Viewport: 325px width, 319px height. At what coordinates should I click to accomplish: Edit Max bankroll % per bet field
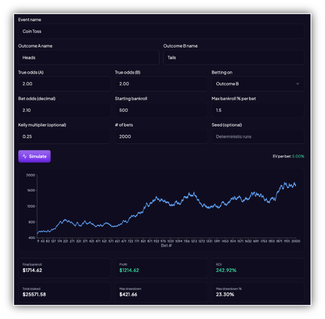point(257,110)
